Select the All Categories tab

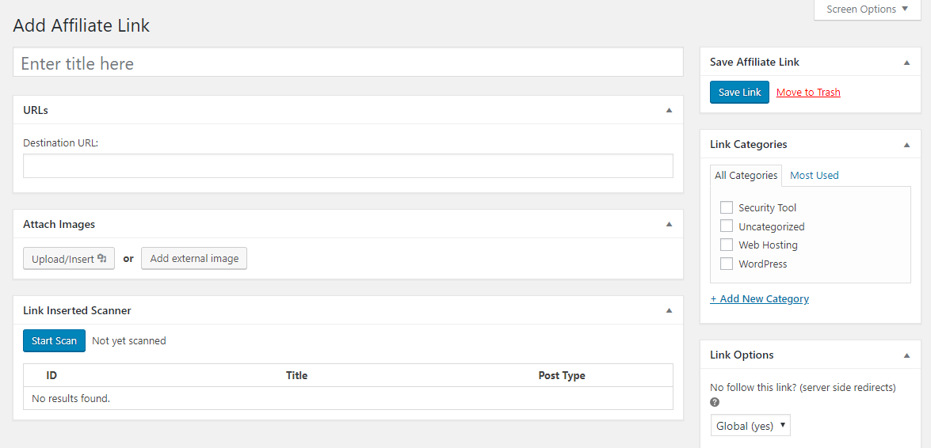coord(746,175)
